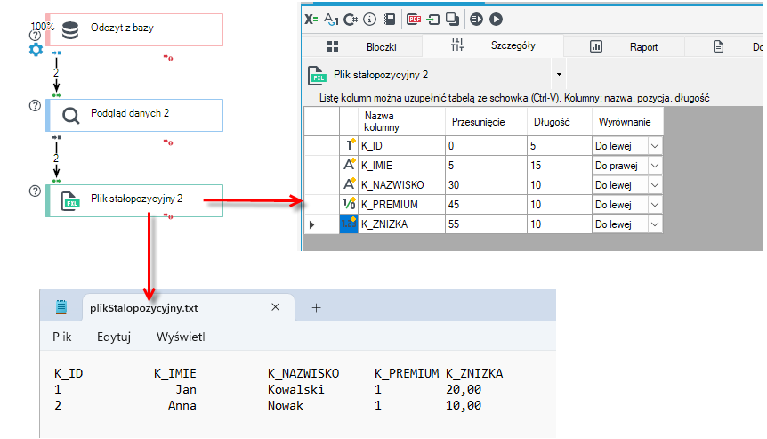Click length cell with value 15
Screen dimensions: 767x439
[x=560, y=166]
